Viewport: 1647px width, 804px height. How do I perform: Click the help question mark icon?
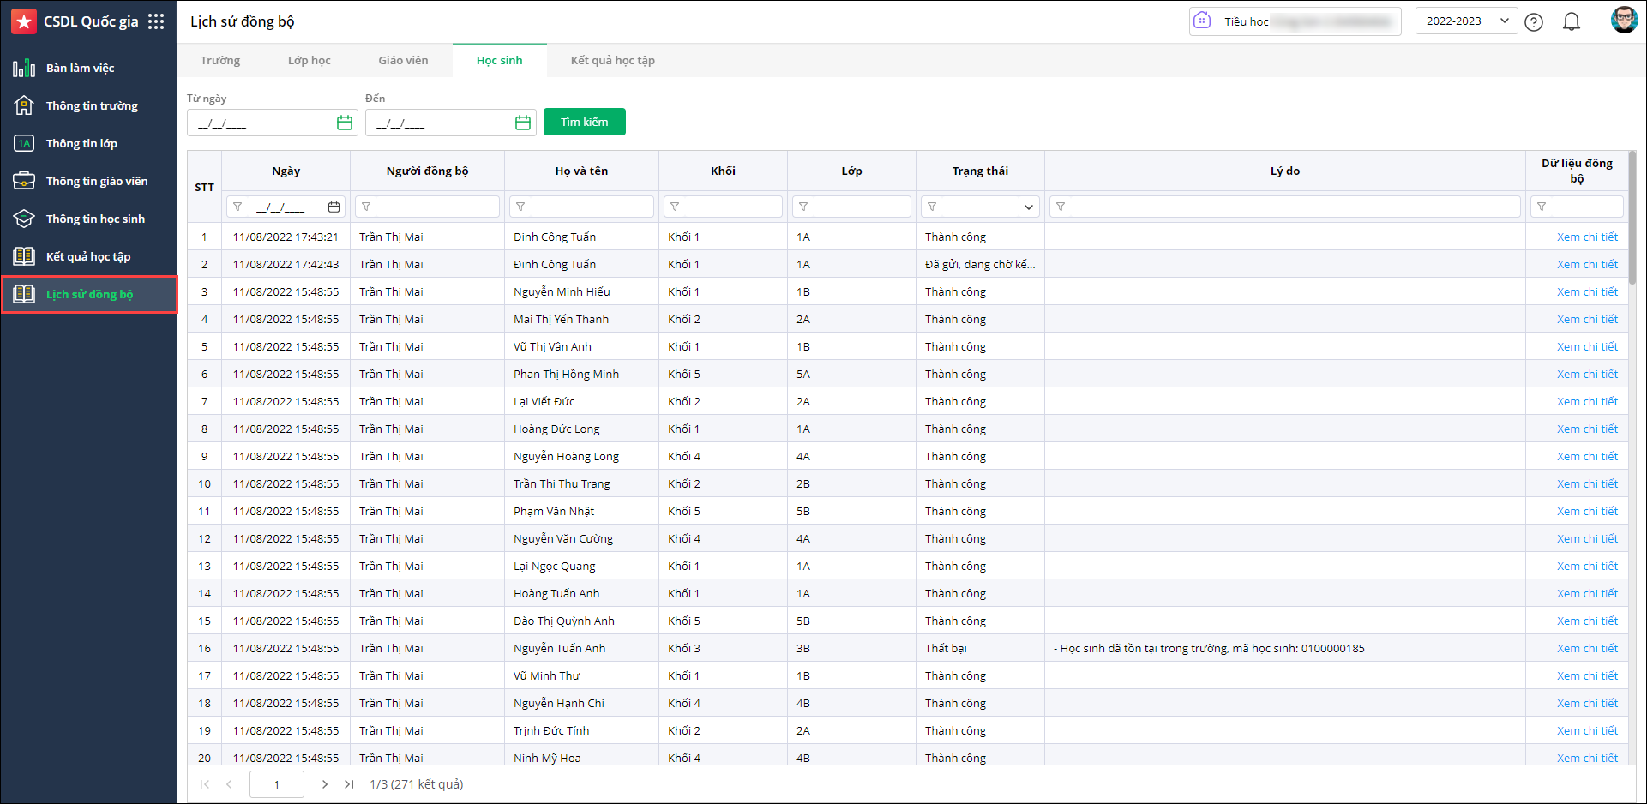point(1534,22)
